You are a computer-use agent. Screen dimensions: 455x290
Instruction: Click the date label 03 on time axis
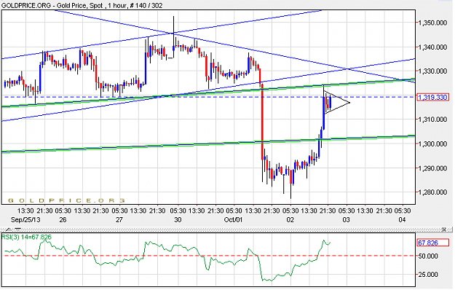tap(346, 220)
